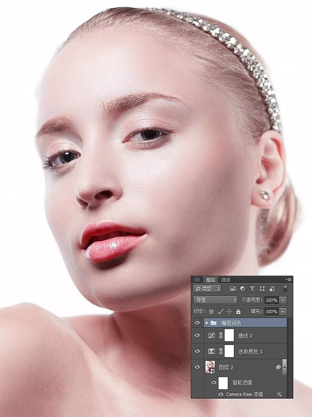Lock image pixels brush icon
The image size is (312, 417).
coord(220,312)
